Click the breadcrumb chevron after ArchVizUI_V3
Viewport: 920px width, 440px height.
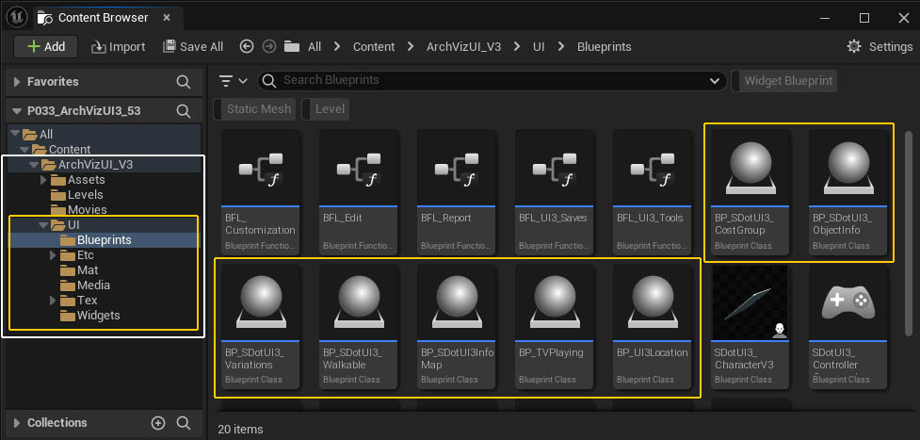pyautogui.click(x=517, y=46)
